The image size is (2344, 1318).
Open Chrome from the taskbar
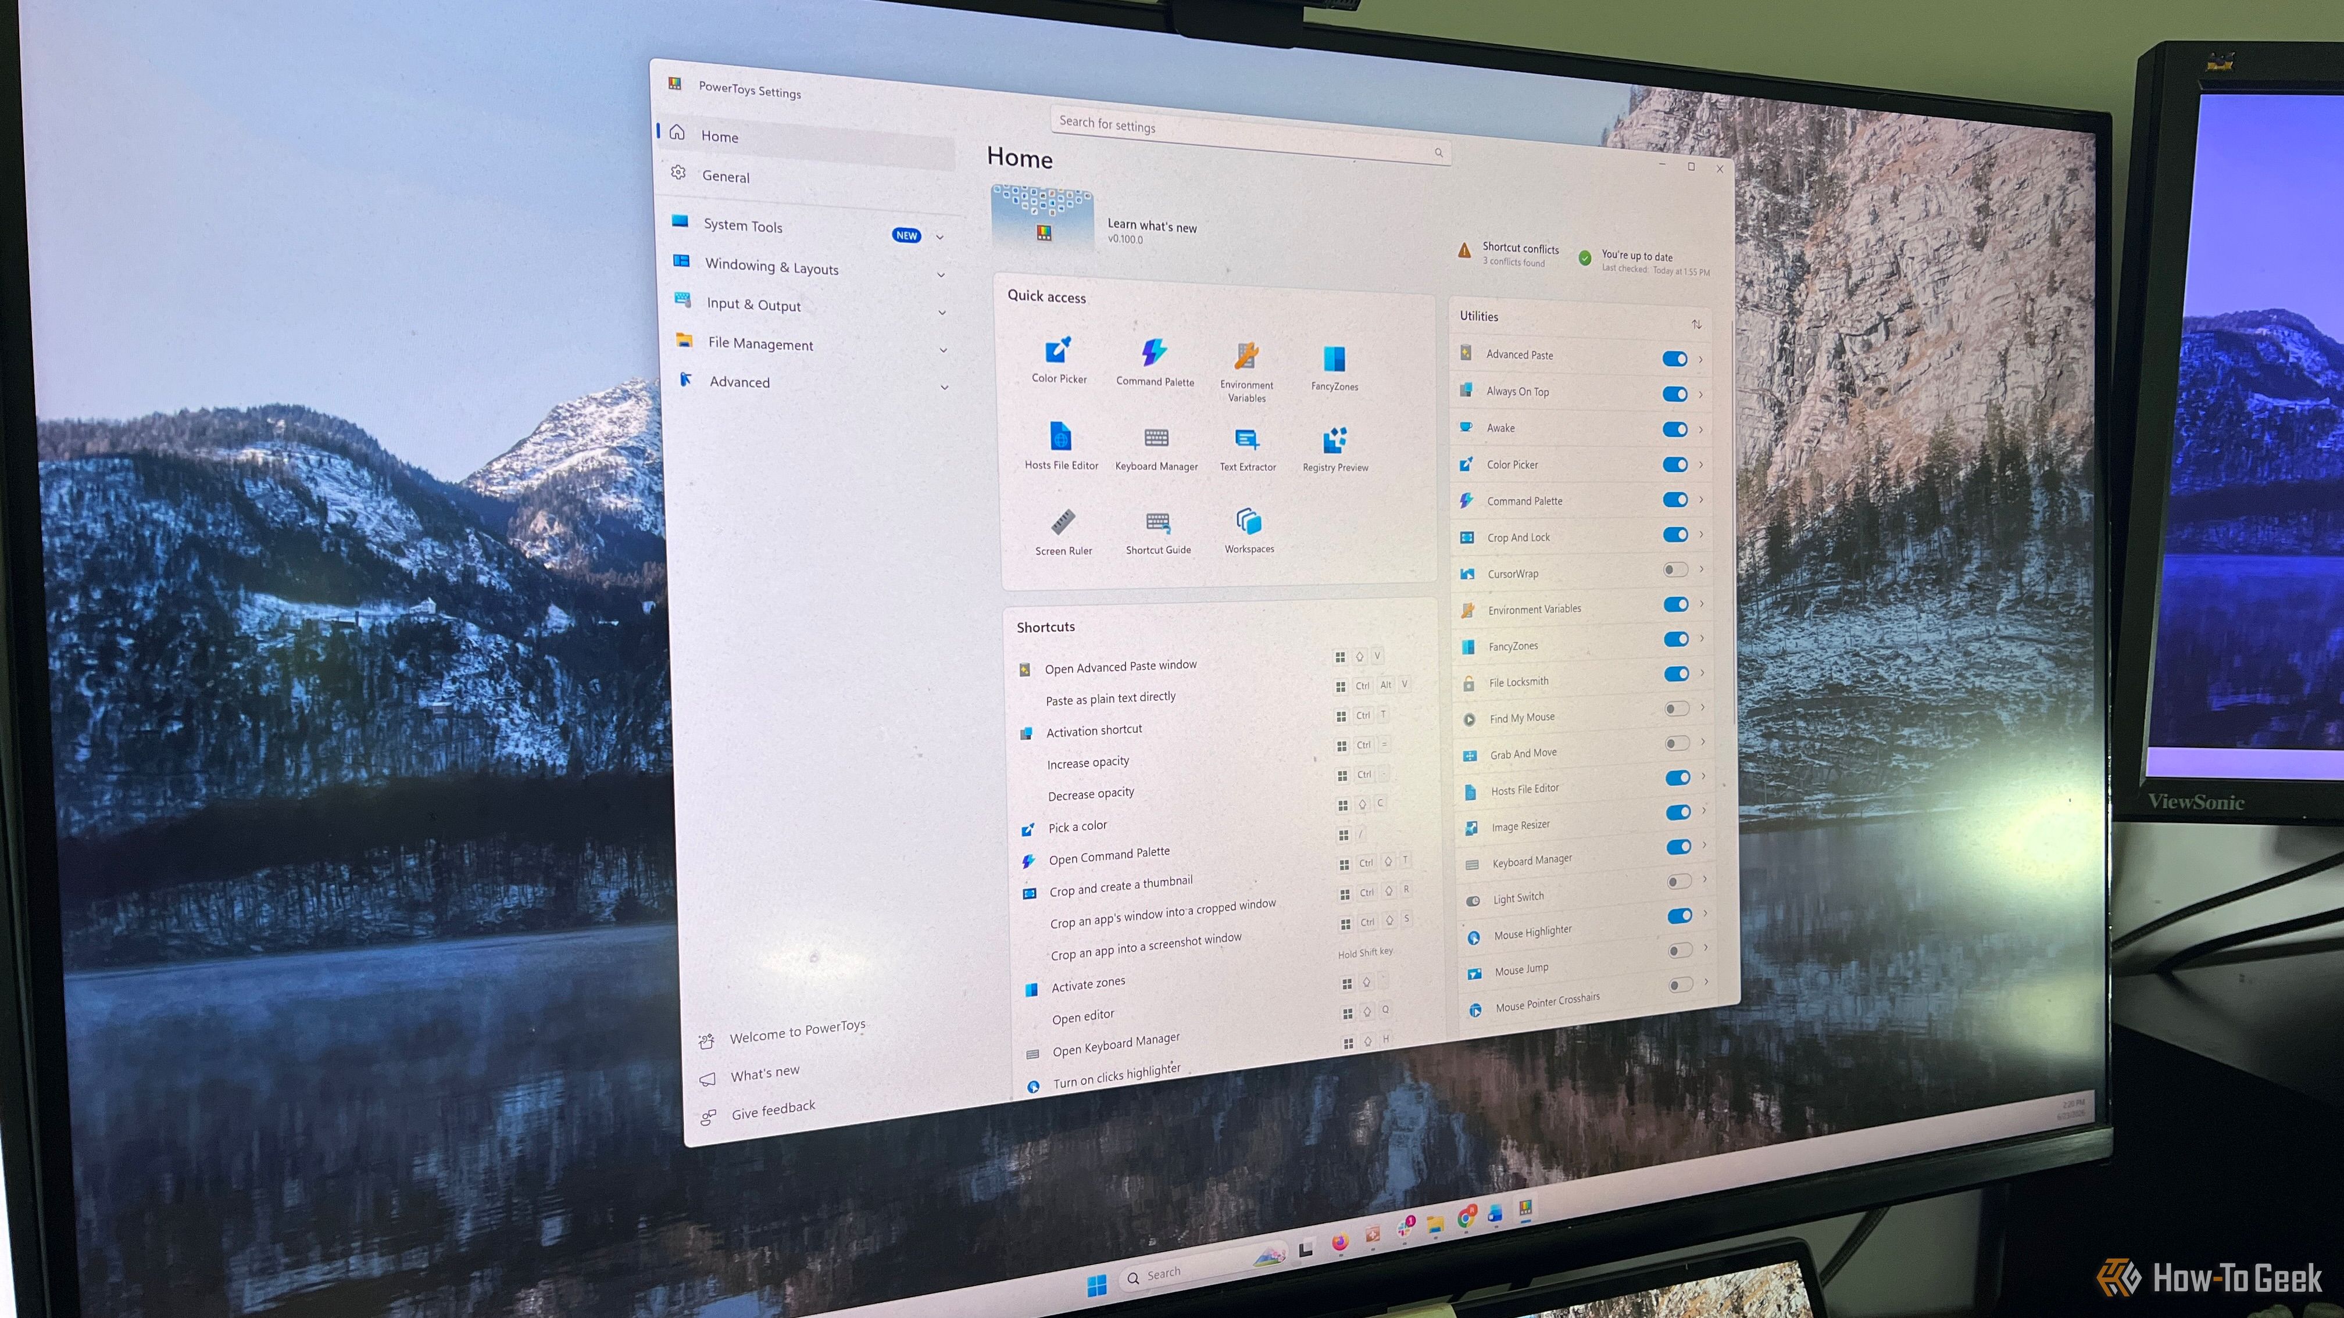1466,1218
